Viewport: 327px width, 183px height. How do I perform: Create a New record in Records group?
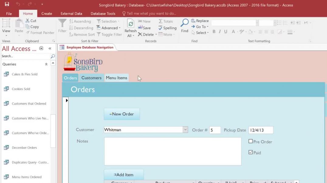(144, 21)
